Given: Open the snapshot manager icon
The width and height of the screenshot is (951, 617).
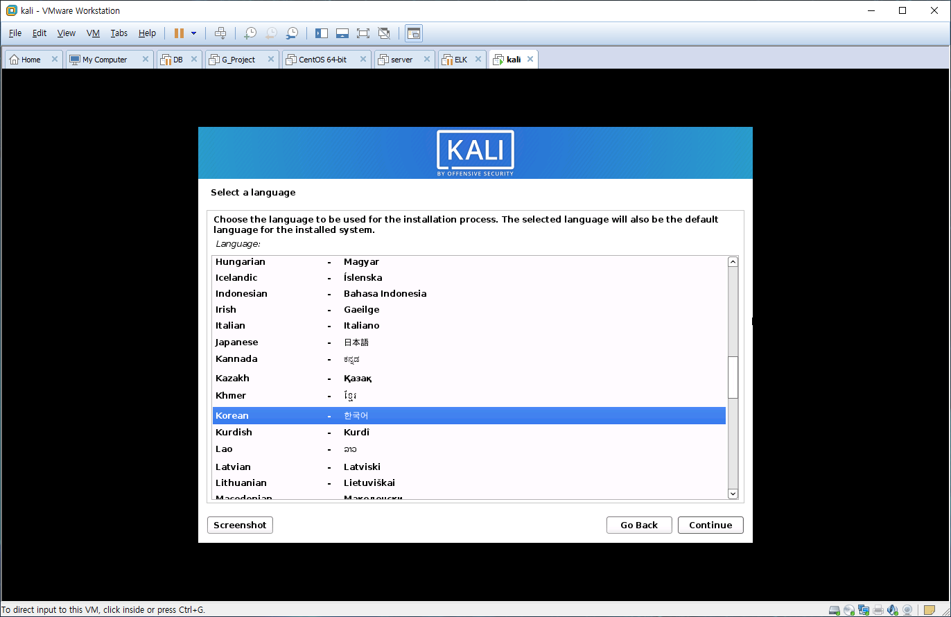Looking at the screenshot, I should tap(293, 33).
